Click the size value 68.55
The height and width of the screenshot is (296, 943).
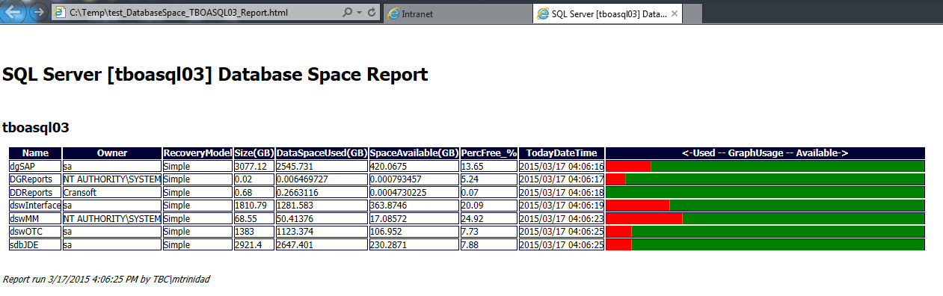[x=254, y=218]
